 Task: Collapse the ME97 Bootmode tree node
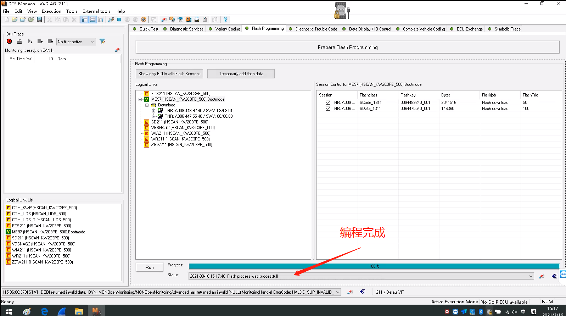(140, 100)
